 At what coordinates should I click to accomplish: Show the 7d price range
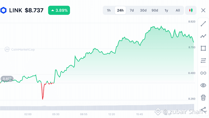coord(132,10)
